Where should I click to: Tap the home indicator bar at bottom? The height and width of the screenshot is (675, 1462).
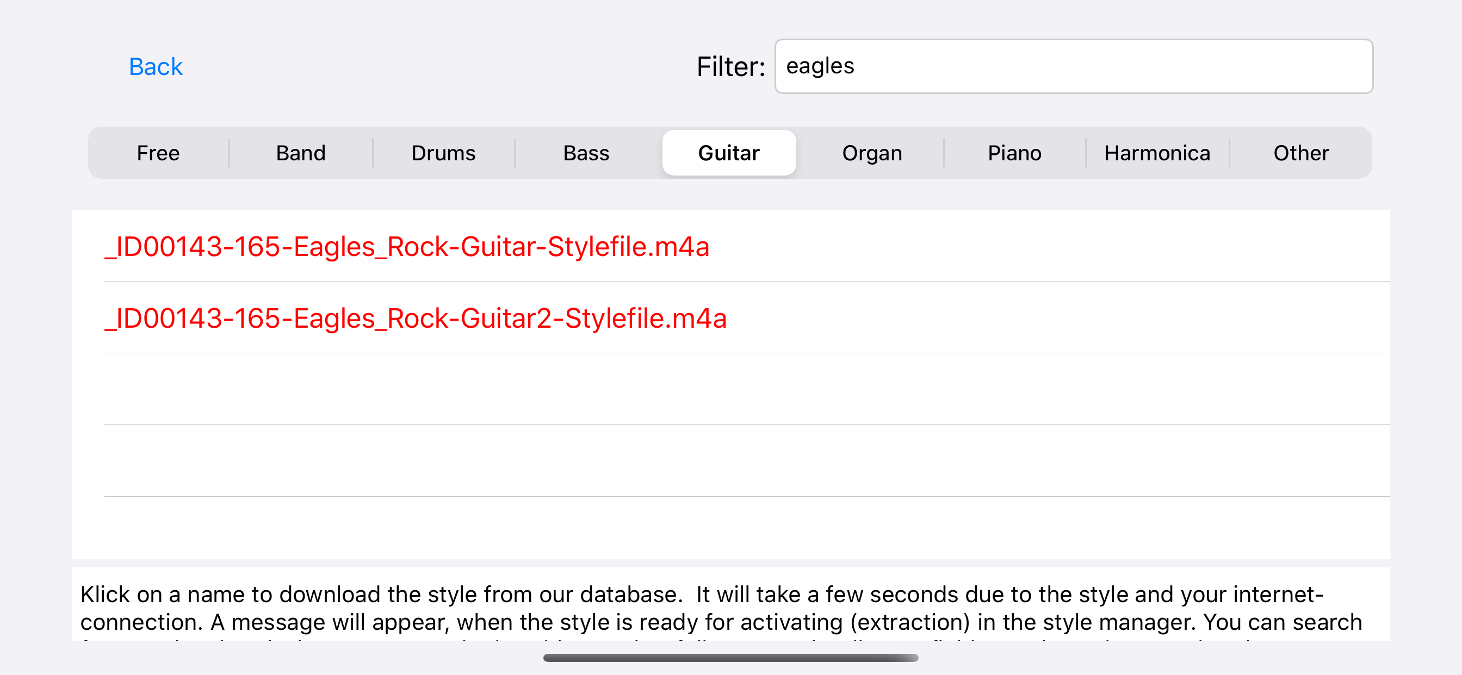[x=730, y=658]
